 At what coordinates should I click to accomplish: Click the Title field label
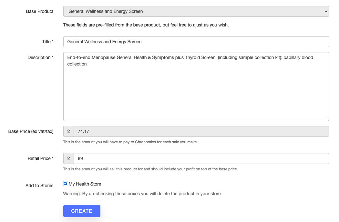click(47, 42)
